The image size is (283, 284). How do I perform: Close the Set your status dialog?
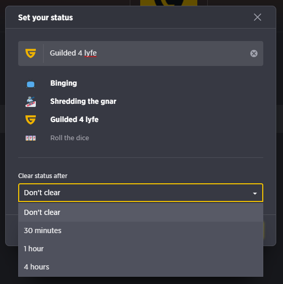coord(257,17)
